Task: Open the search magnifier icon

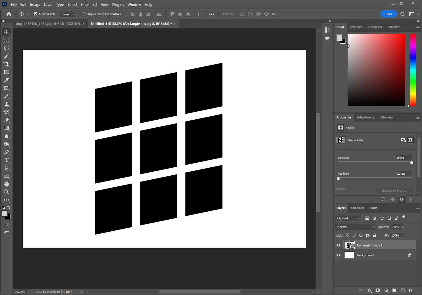Action: click(x=403, y=14)
